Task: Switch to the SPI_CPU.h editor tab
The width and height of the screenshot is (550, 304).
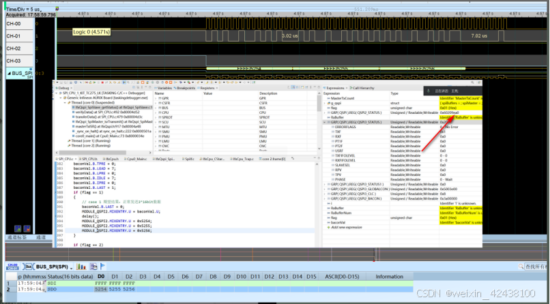Action: tap(89, 159)
